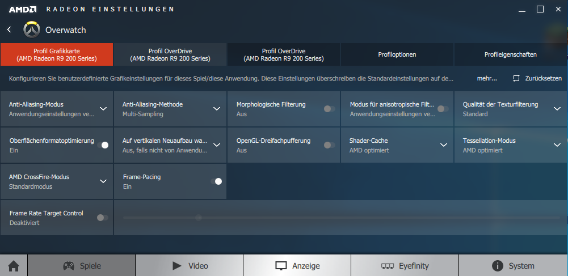
Task: Open the System section
Action: click(514, 265)
